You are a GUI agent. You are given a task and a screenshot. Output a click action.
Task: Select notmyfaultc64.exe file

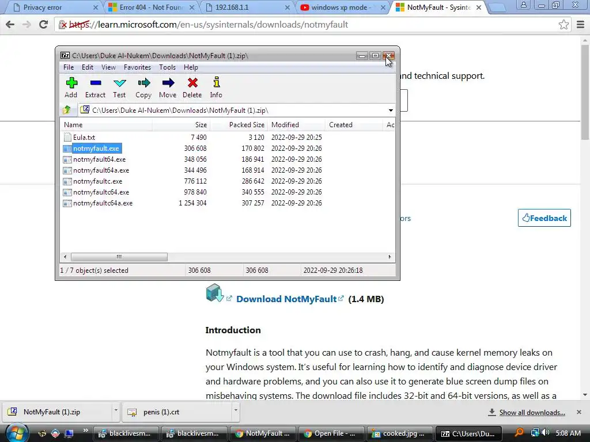101,192
